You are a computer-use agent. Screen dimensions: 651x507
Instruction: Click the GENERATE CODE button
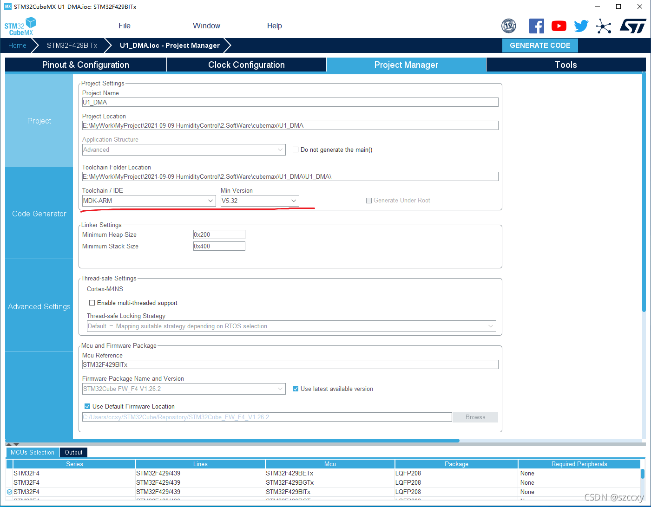pyautogui.click(x=540, y=45)
